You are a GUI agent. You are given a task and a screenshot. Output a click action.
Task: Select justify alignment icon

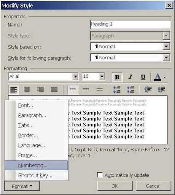tap(54, 90)
